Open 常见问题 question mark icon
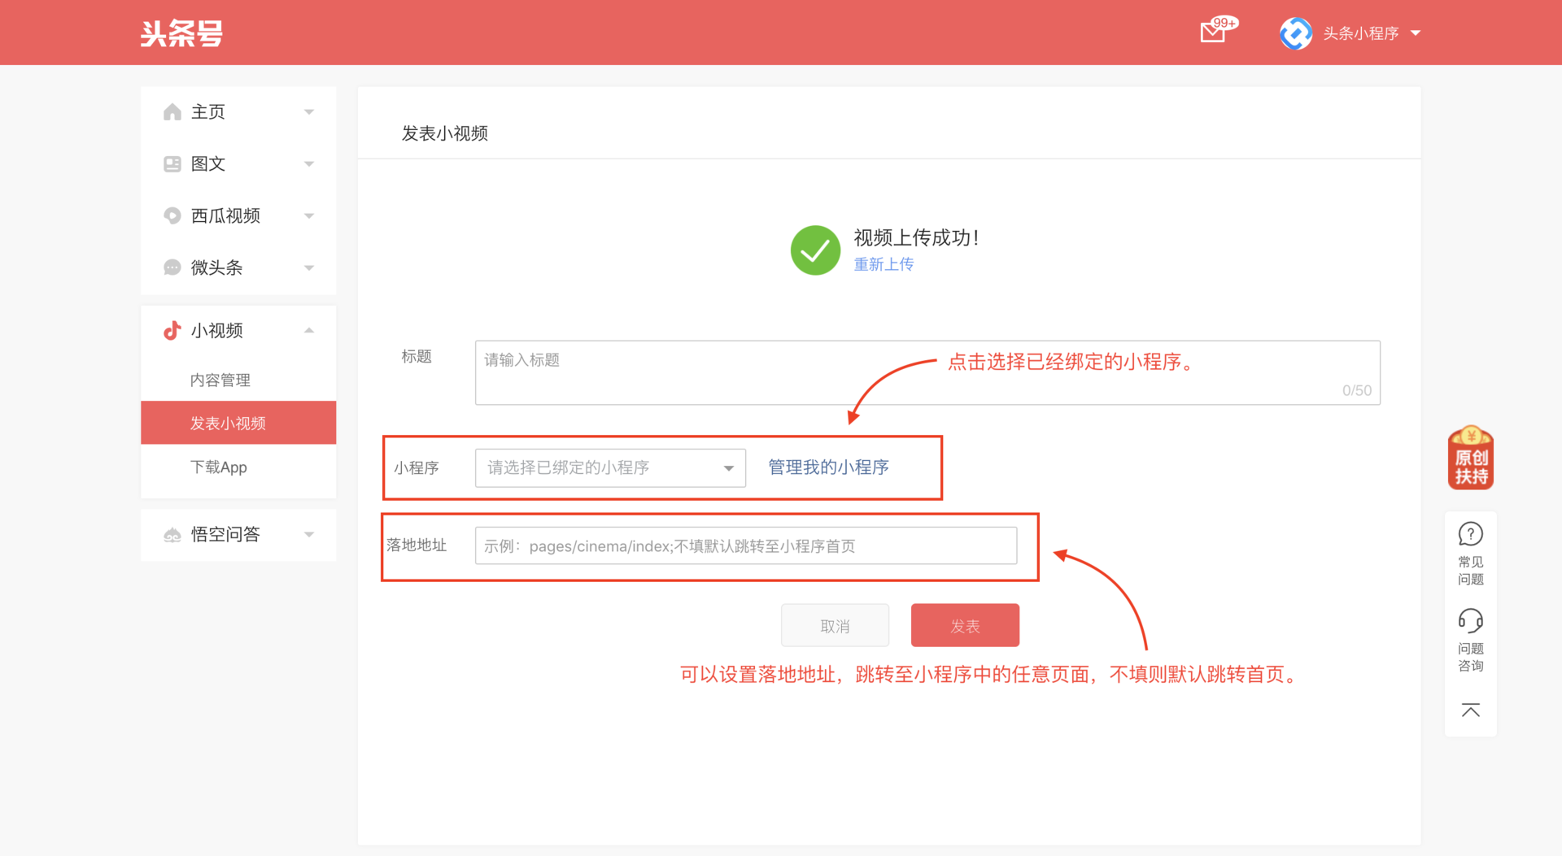 pyautogui.click(x=1471, y=534)
